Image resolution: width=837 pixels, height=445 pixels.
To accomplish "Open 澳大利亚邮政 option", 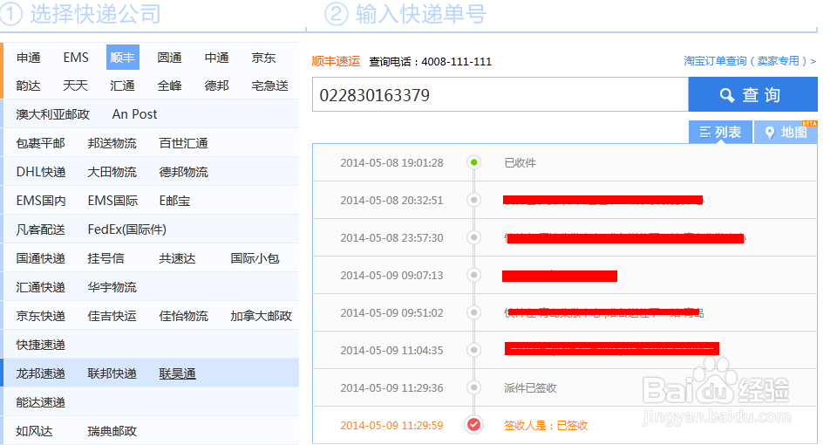I will point(53,114).
